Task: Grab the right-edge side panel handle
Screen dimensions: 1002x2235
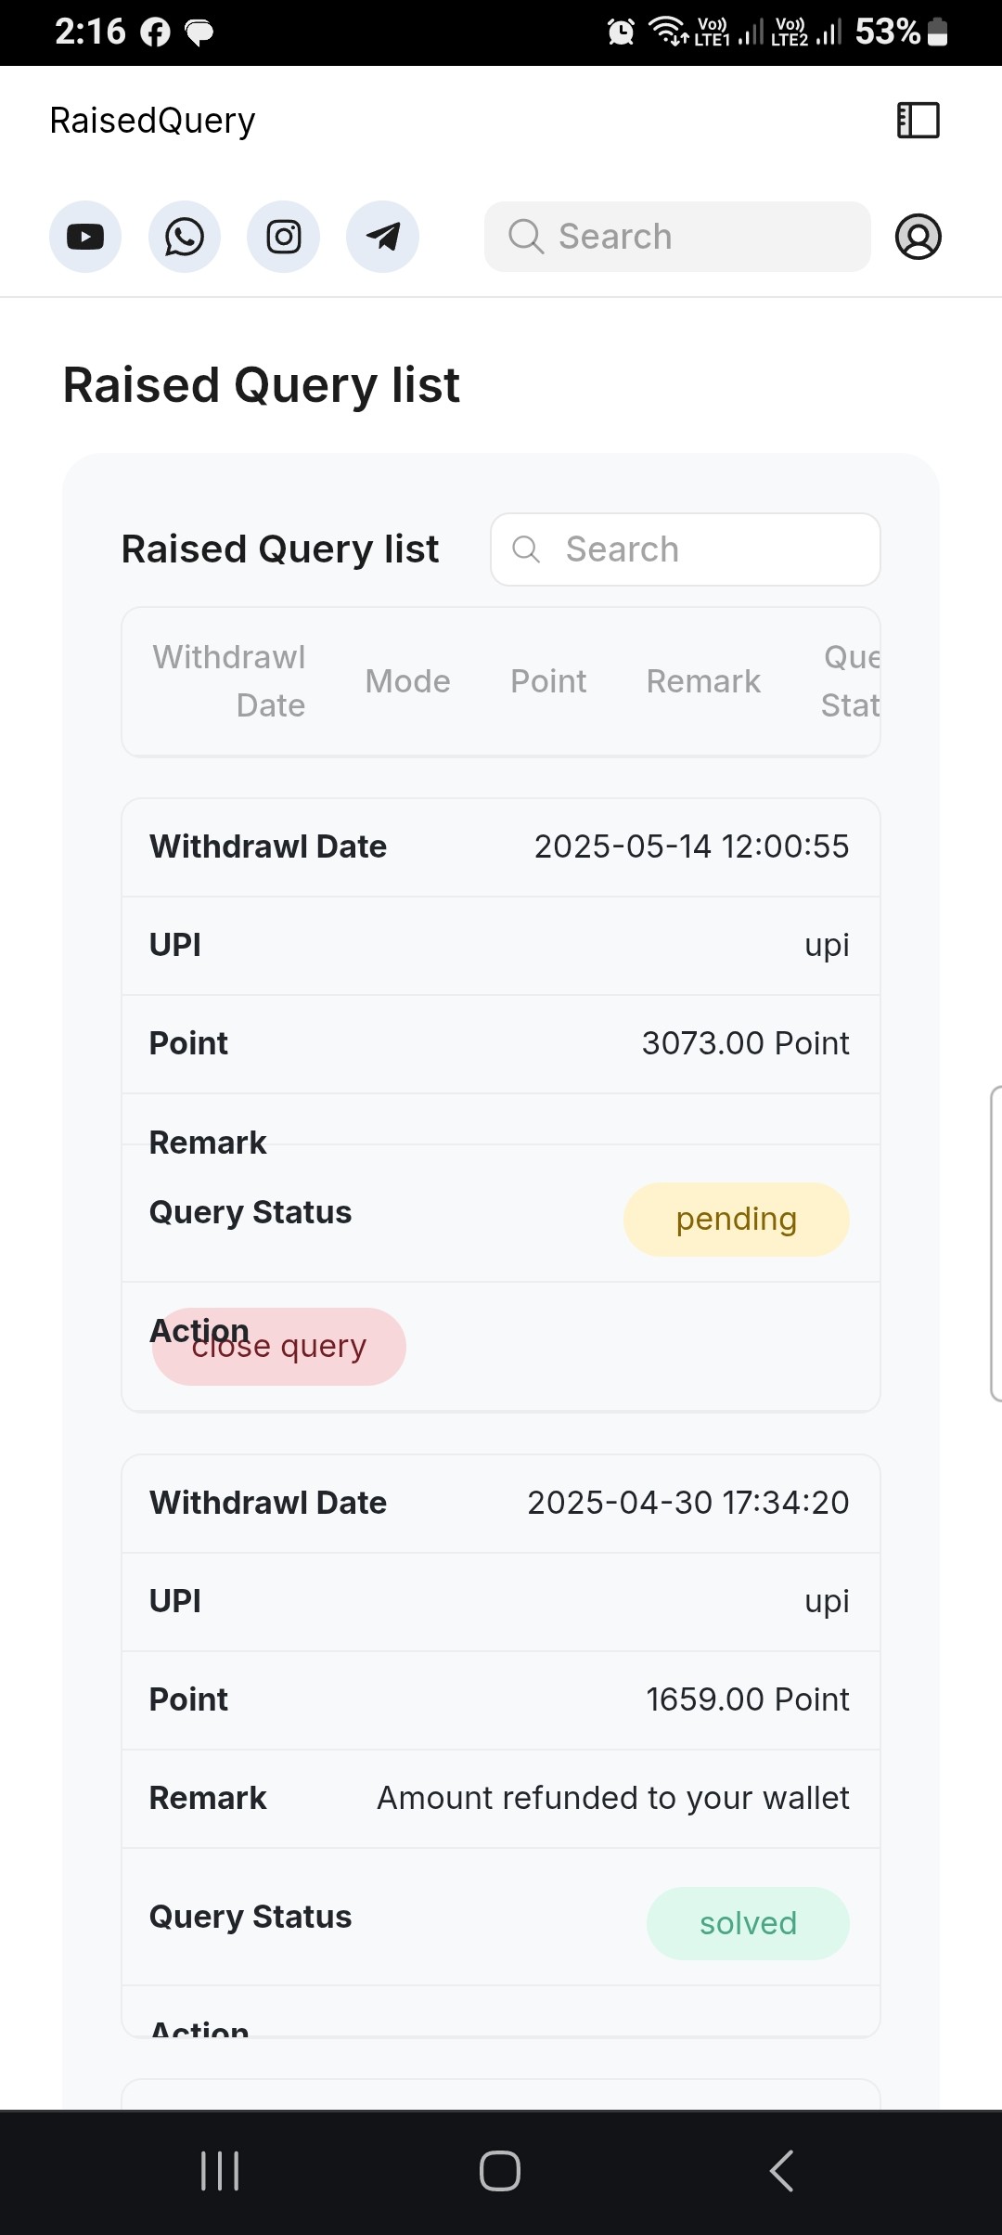Action: (x=996, y=1243)
